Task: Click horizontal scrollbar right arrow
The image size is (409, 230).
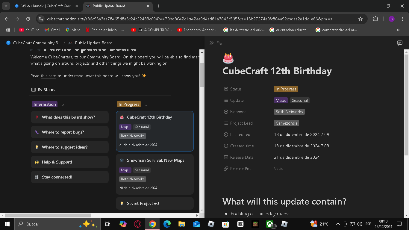Action: coord(197,215)
